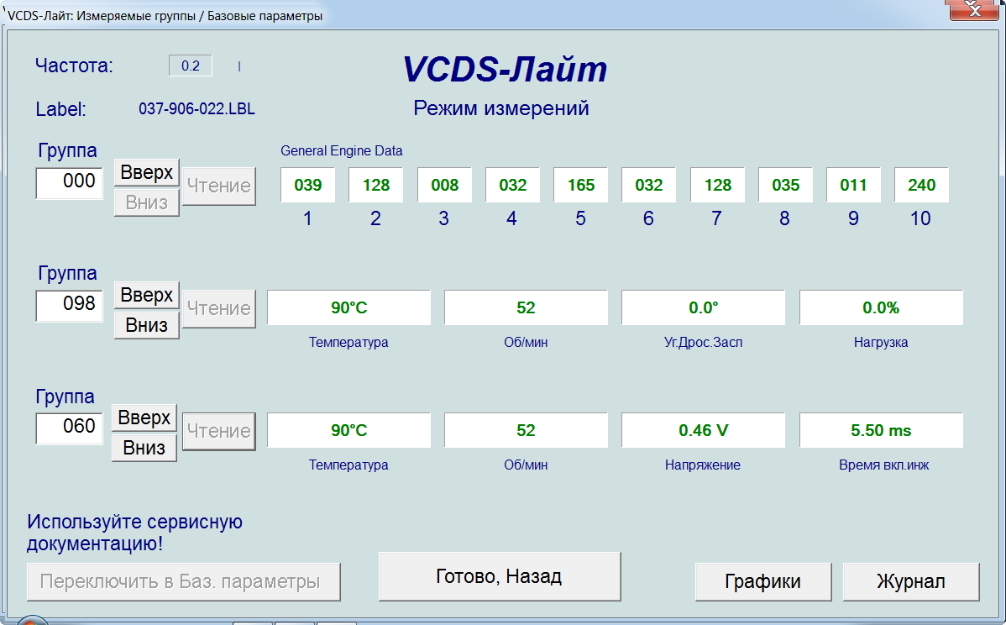Click the window title bar text

pyautogui.click(x=165, y=15)
